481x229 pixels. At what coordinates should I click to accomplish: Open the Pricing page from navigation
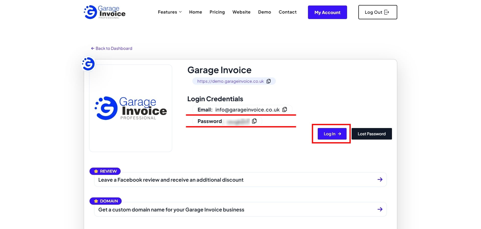(x=217, y=12)
